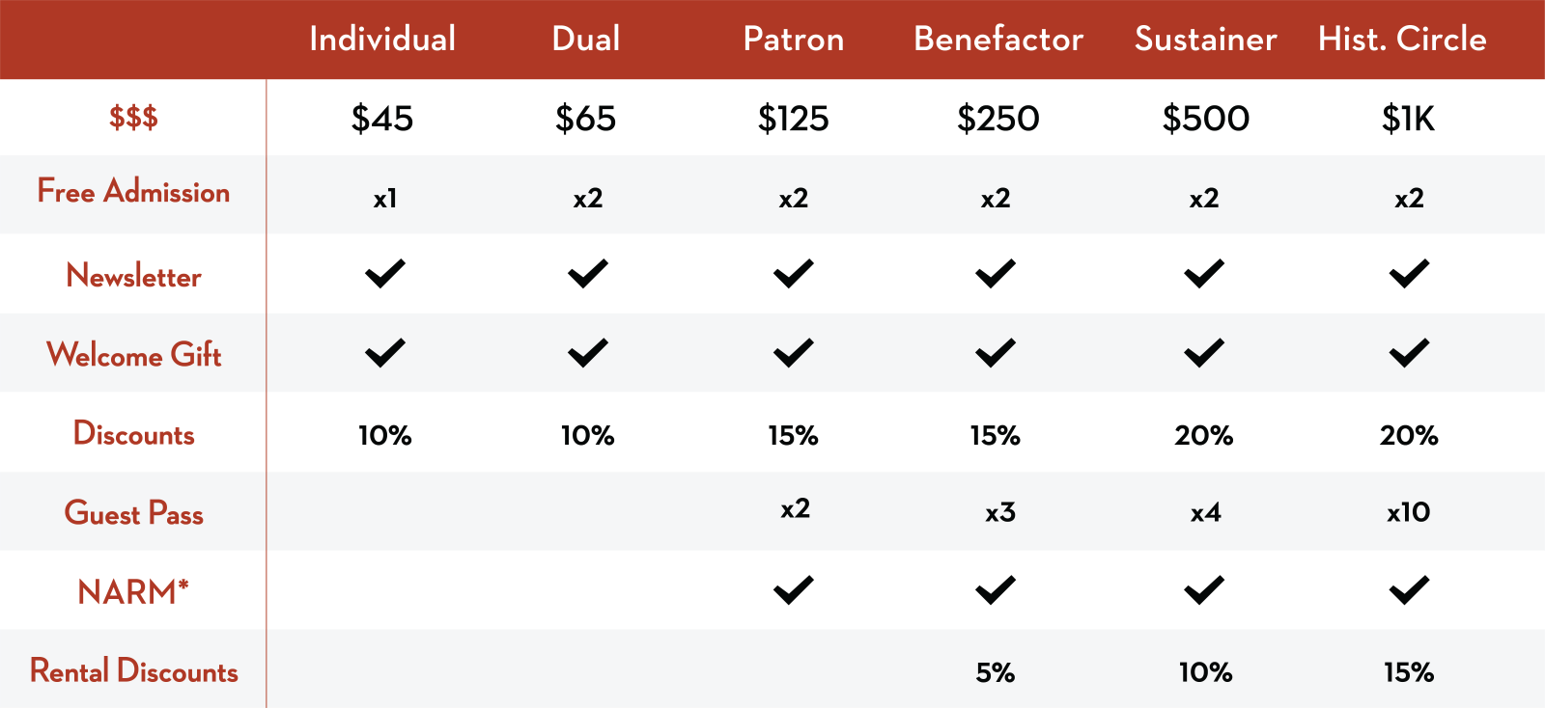Click the $125 Patron price
This screenshot has height=708, width=1545.
coord(794,119)
